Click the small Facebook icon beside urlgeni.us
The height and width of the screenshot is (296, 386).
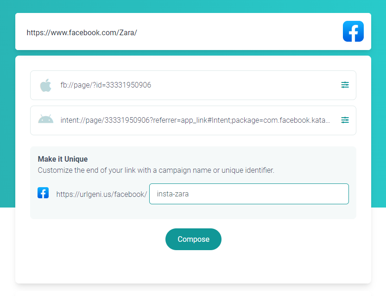43,193
